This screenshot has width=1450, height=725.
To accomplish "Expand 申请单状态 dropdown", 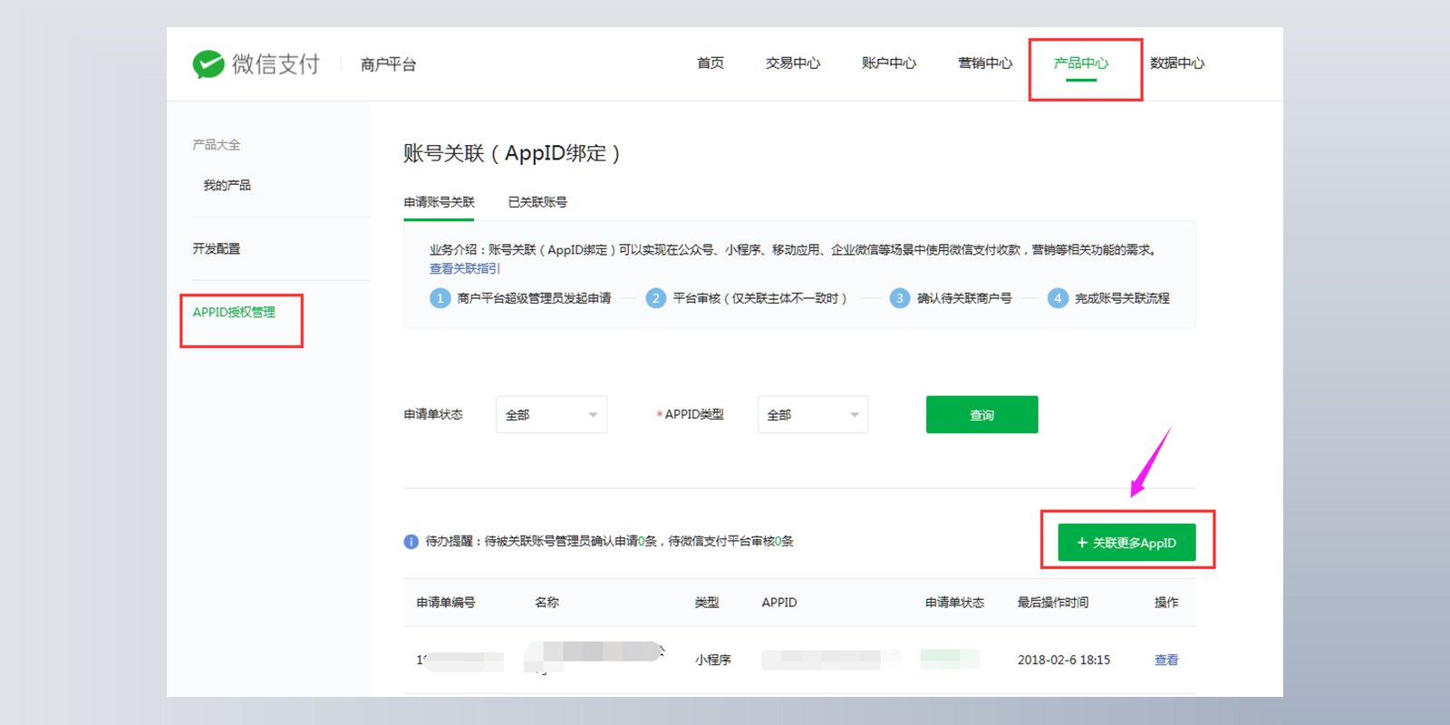I will pyautogui.click(x=552, y=415).
